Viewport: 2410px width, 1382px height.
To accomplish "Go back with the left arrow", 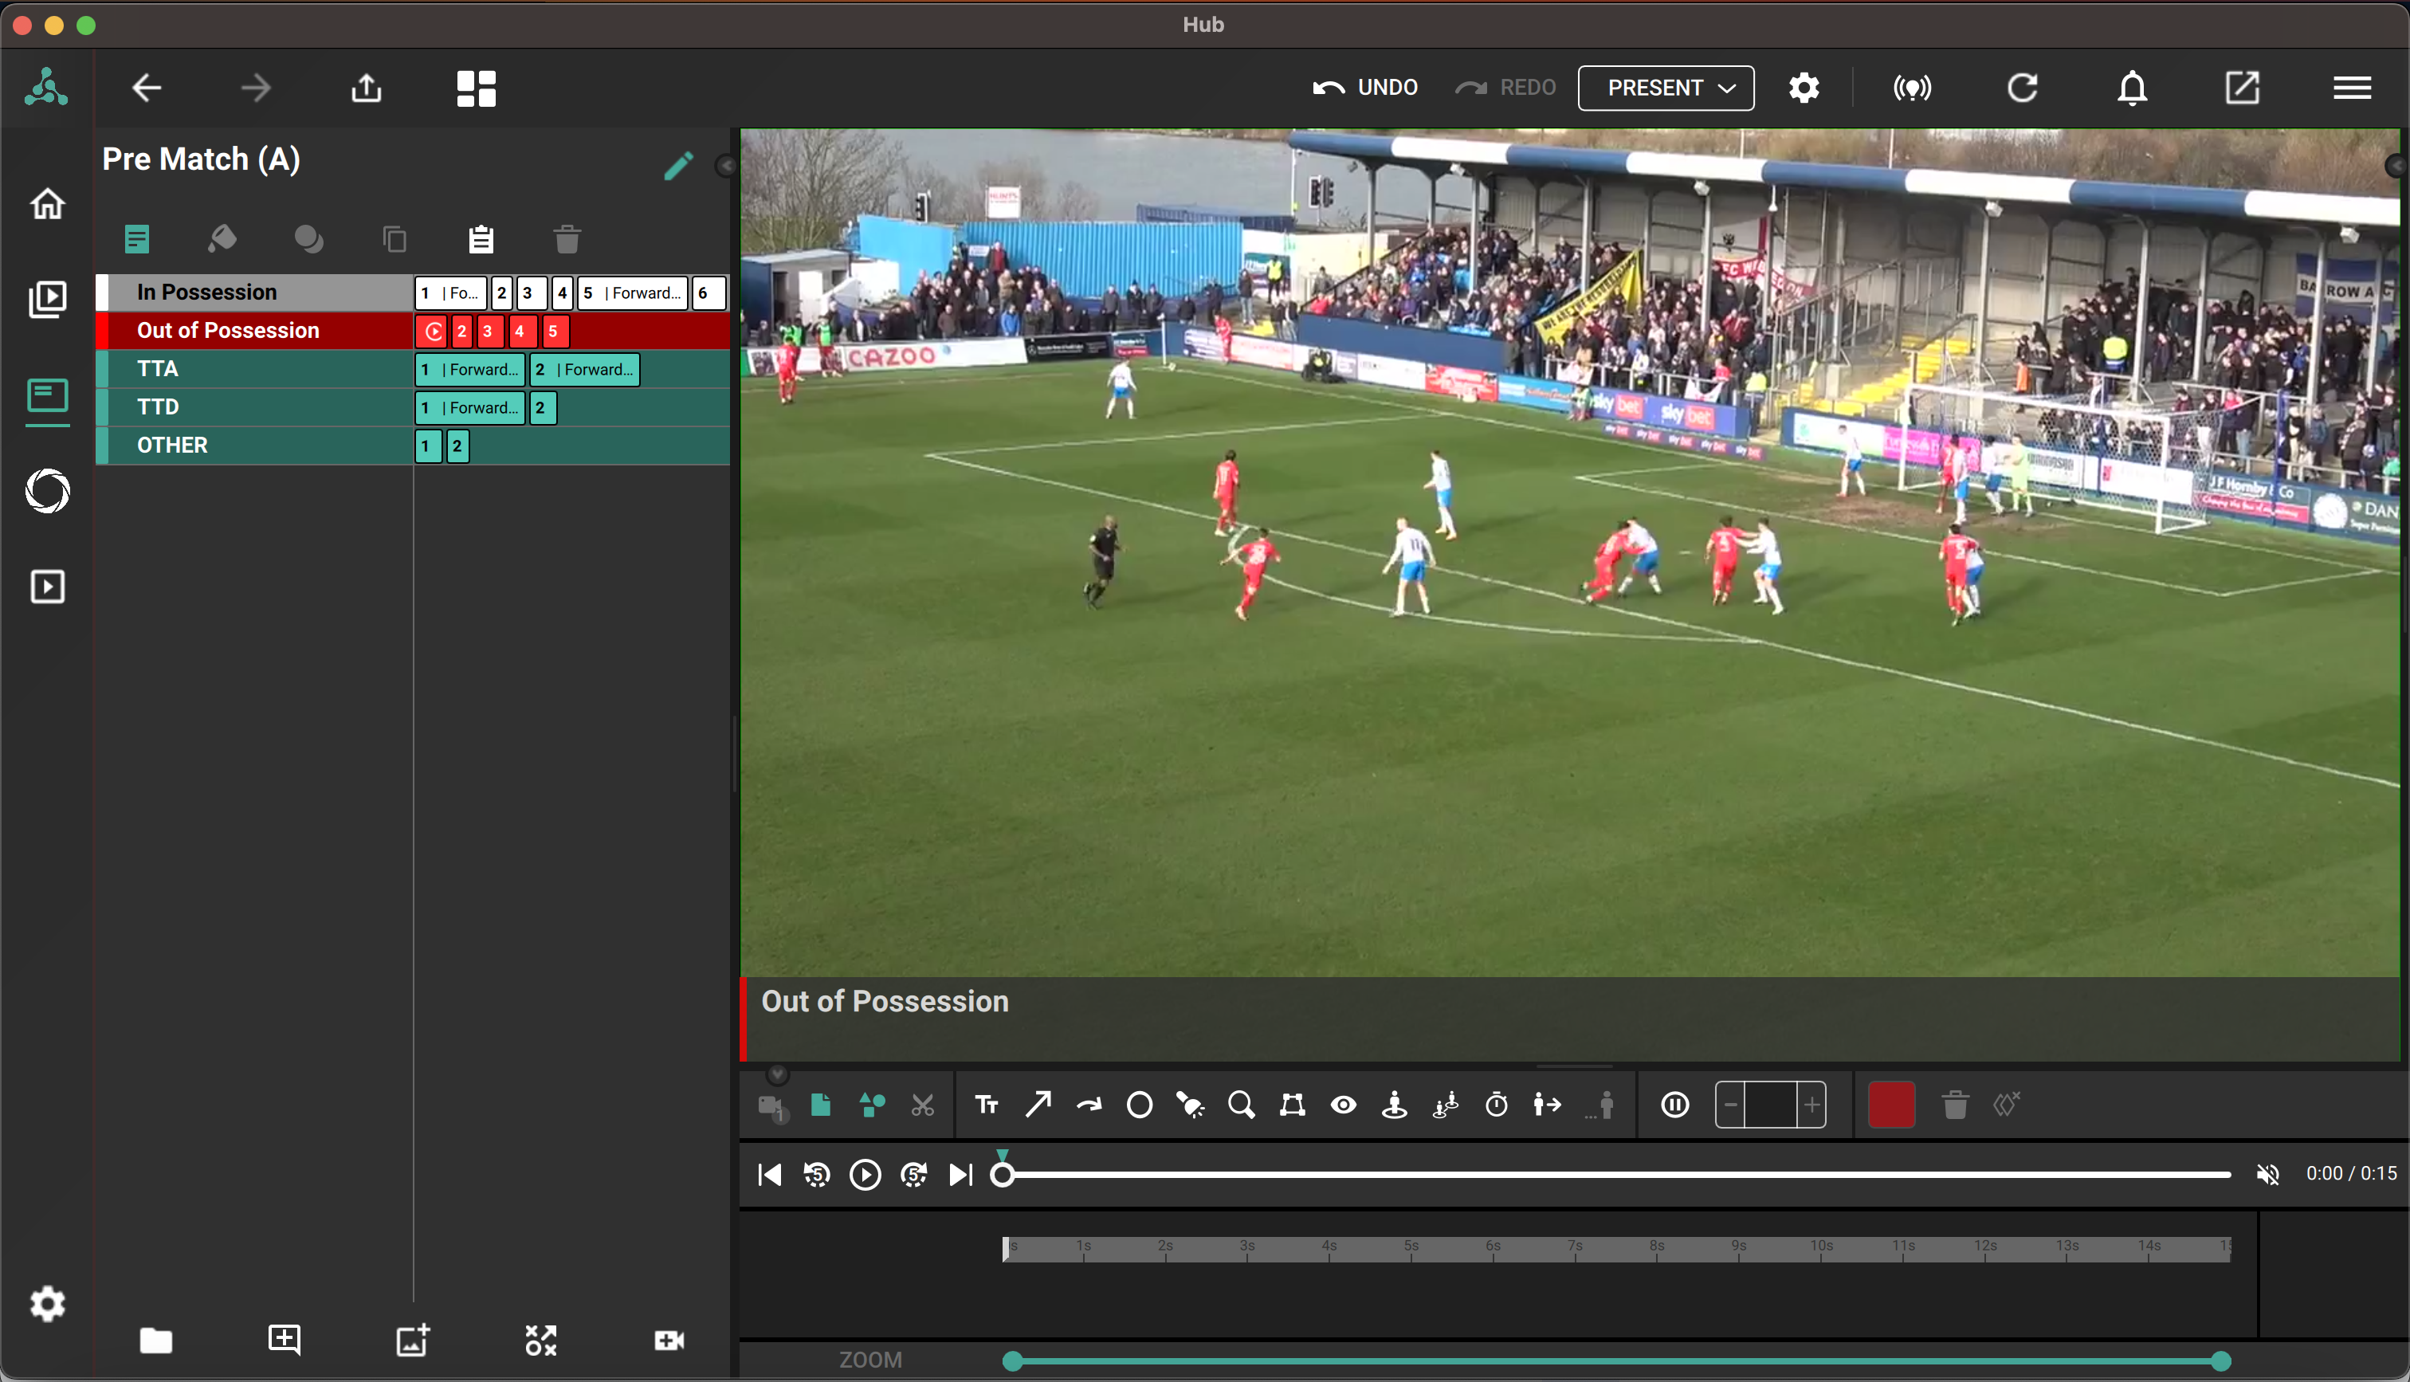I will pos(147,88).
